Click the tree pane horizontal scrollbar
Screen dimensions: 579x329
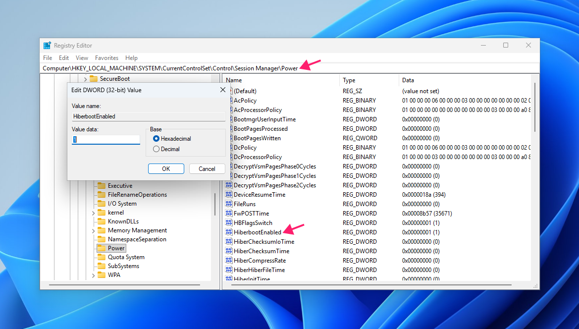click(124, 285)
